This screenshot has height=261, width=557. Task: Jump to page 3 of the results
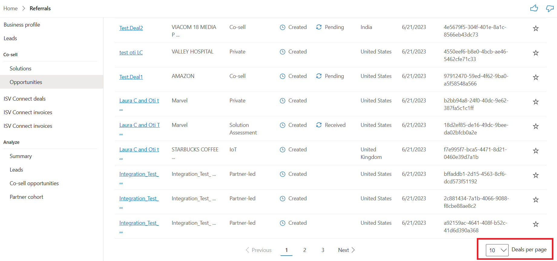point(323,250)
